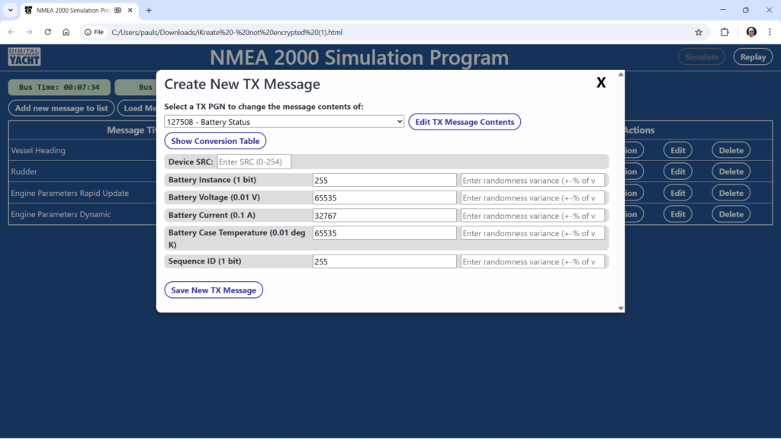Viewport: 781px width, 439px height.
Task: Go to browser home page icon
Action: pos(66,32)
